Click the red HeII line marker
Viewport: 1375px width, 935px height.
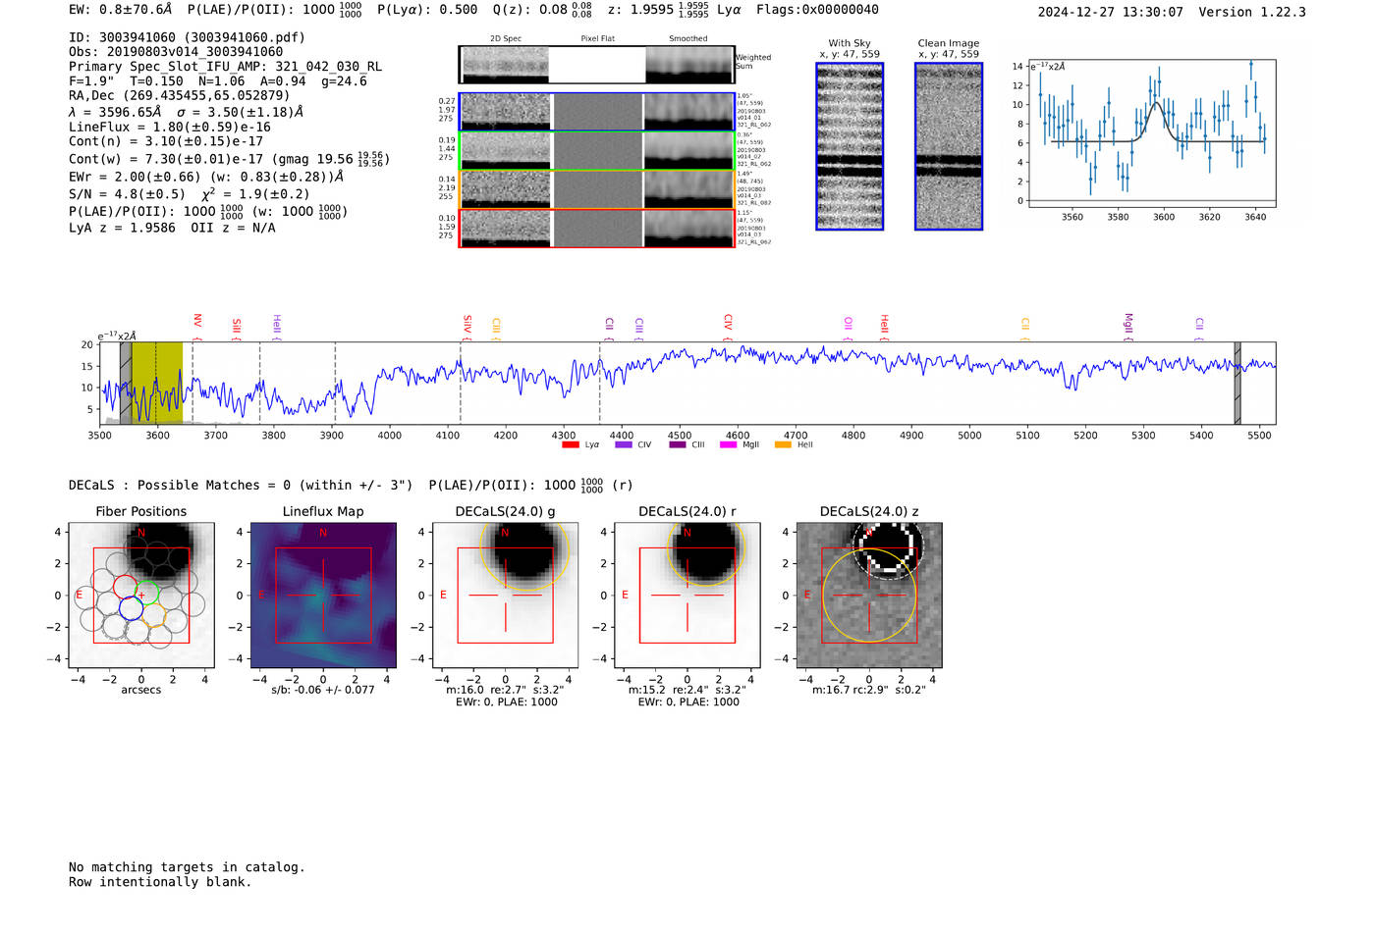(884, 327)
